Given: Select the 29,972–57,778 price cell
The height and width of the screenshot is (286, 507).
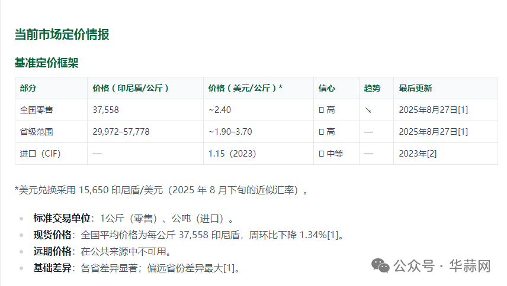Looking at the screenshot, I should 121,132.
